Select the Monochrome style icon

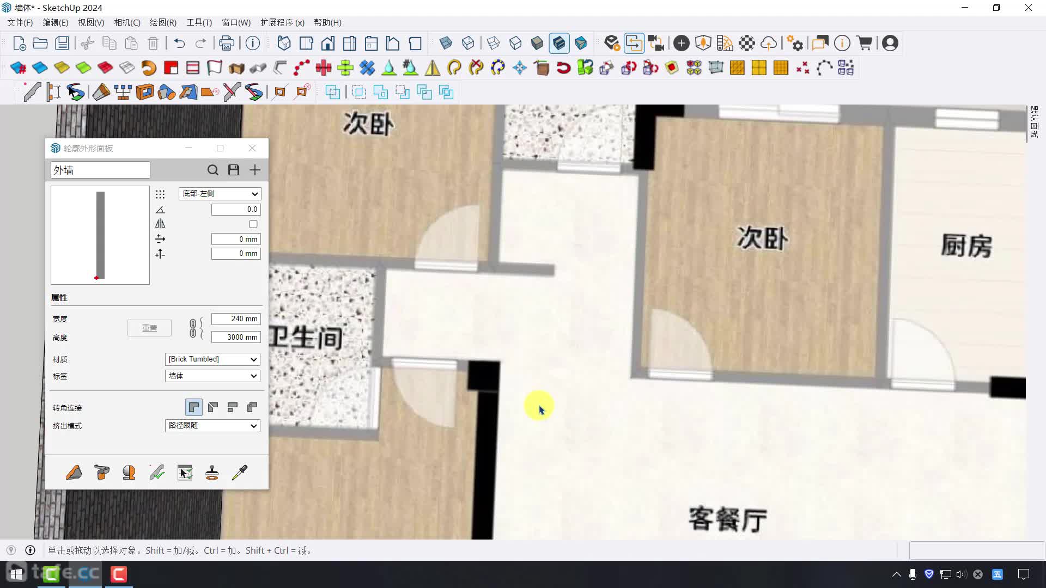(581, 43)
